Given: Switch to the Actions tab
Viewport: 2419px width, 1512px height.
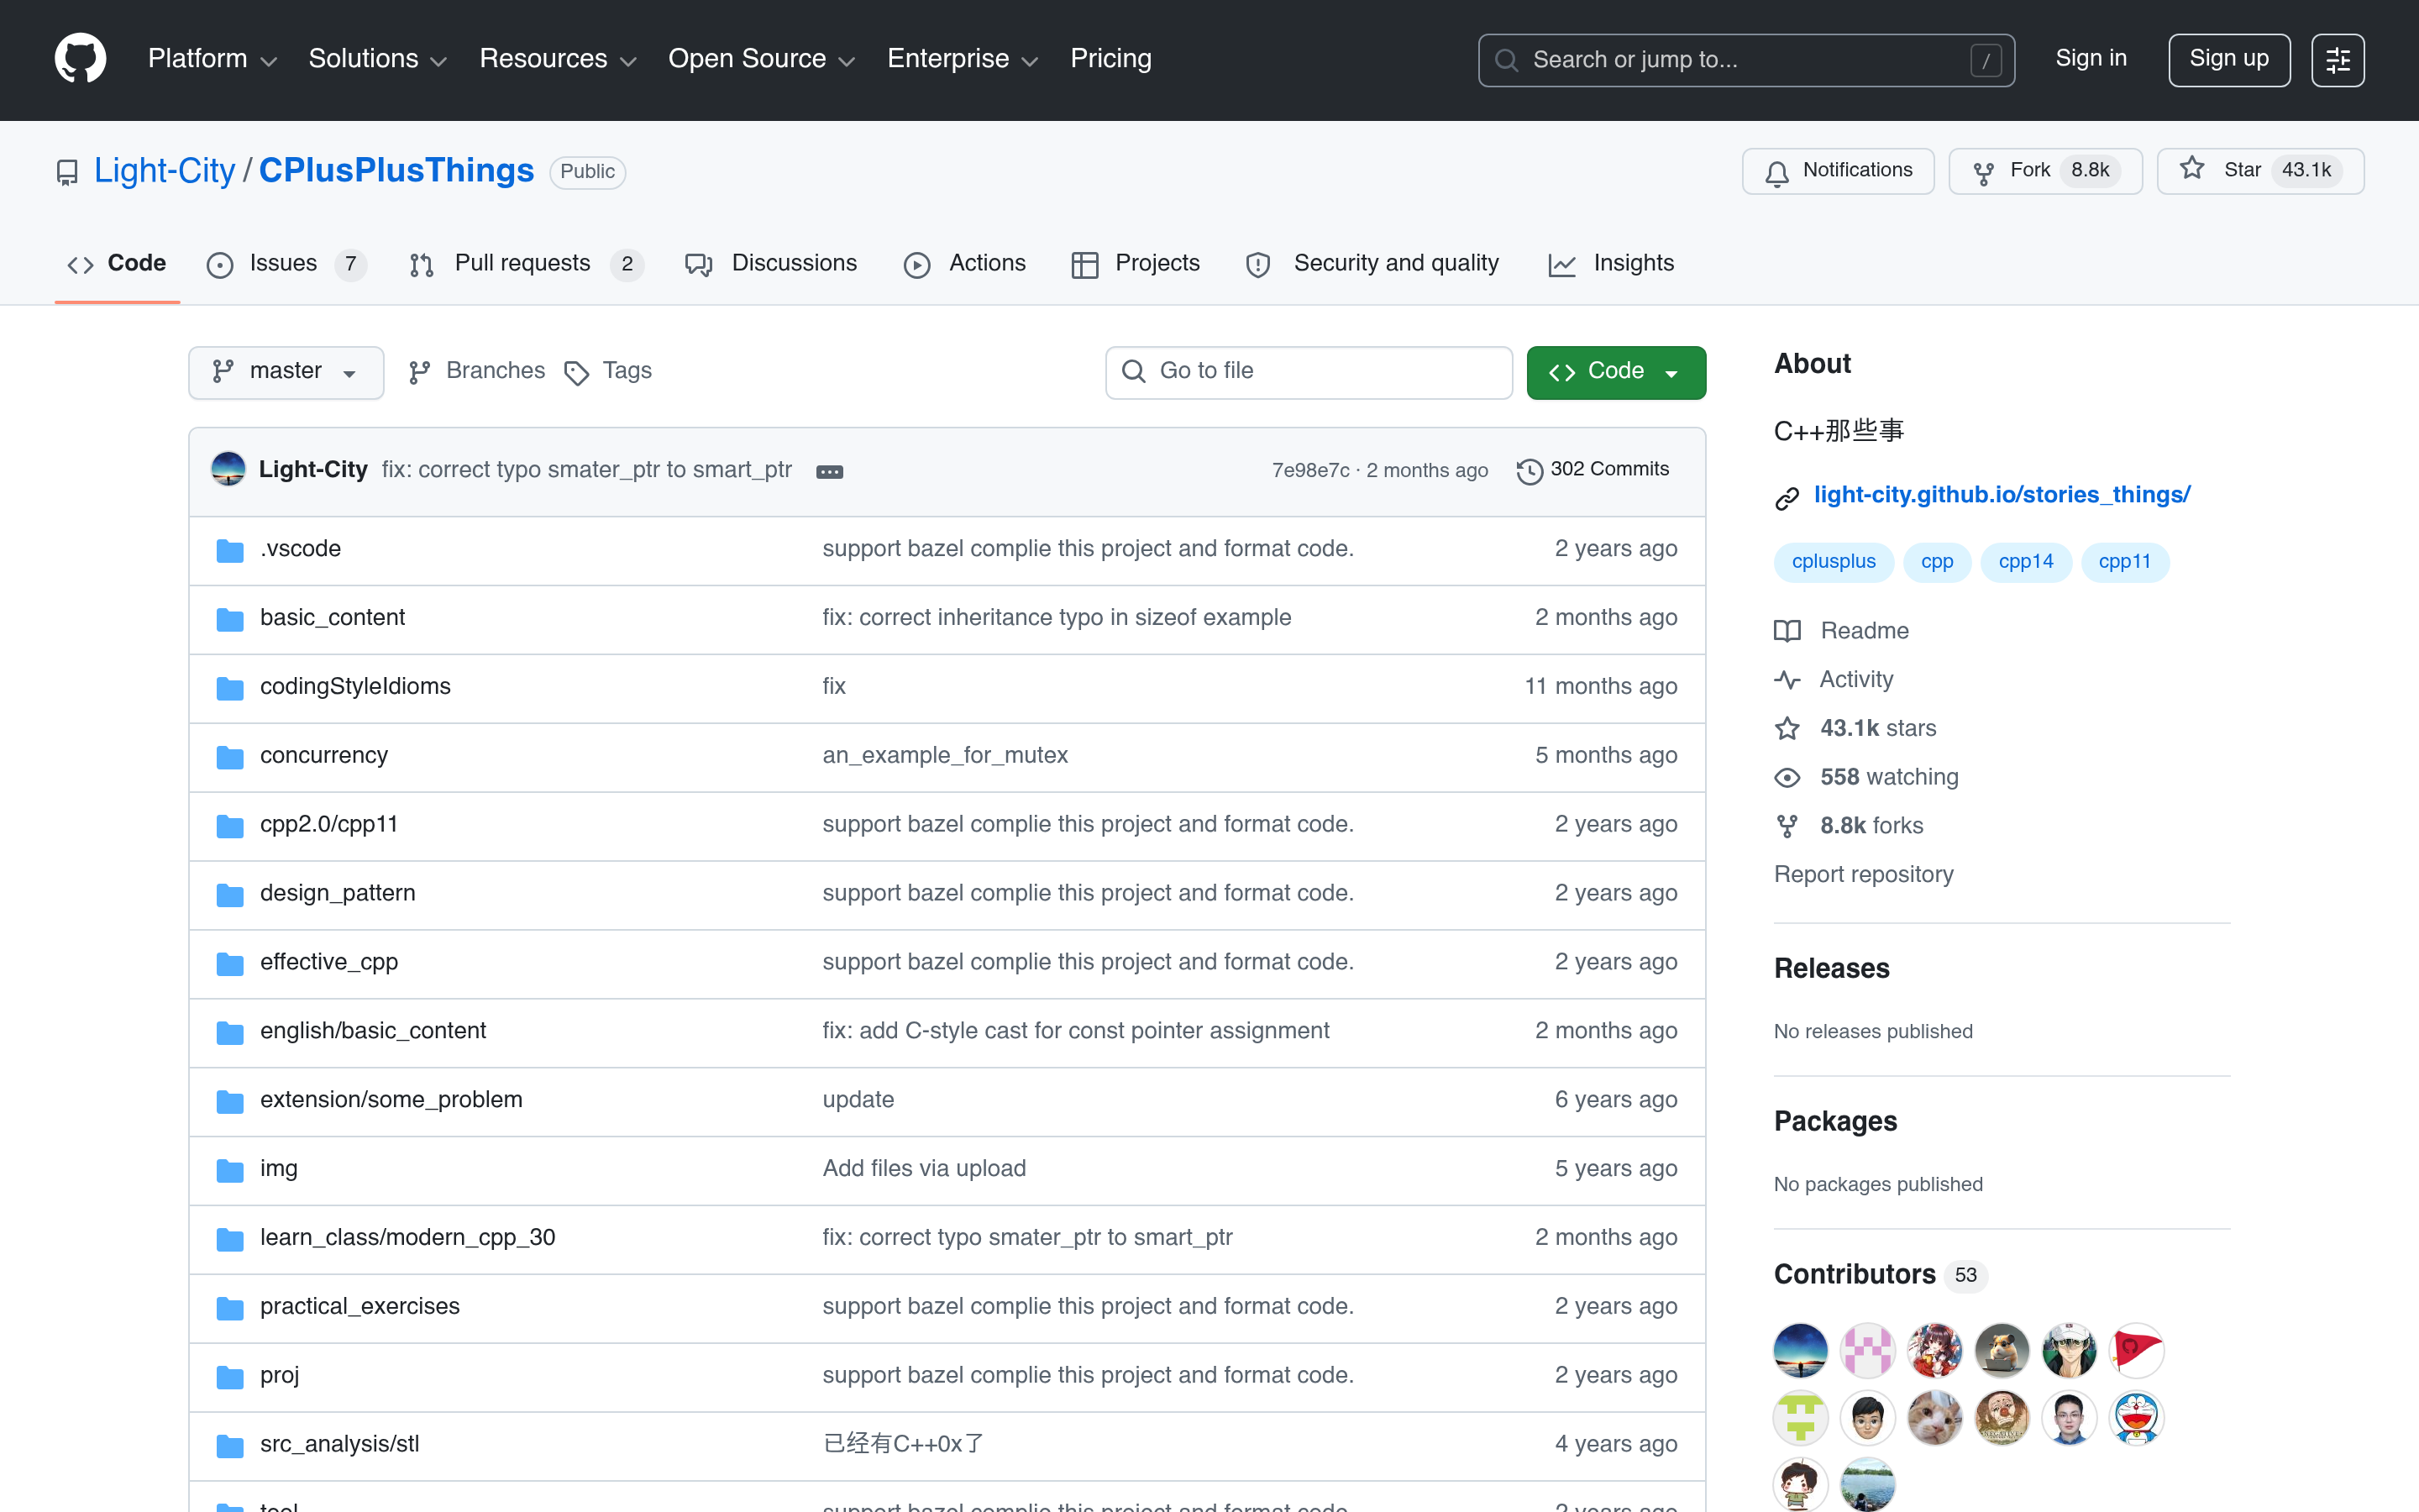Looking at the screenshot, I should point(964,264).
